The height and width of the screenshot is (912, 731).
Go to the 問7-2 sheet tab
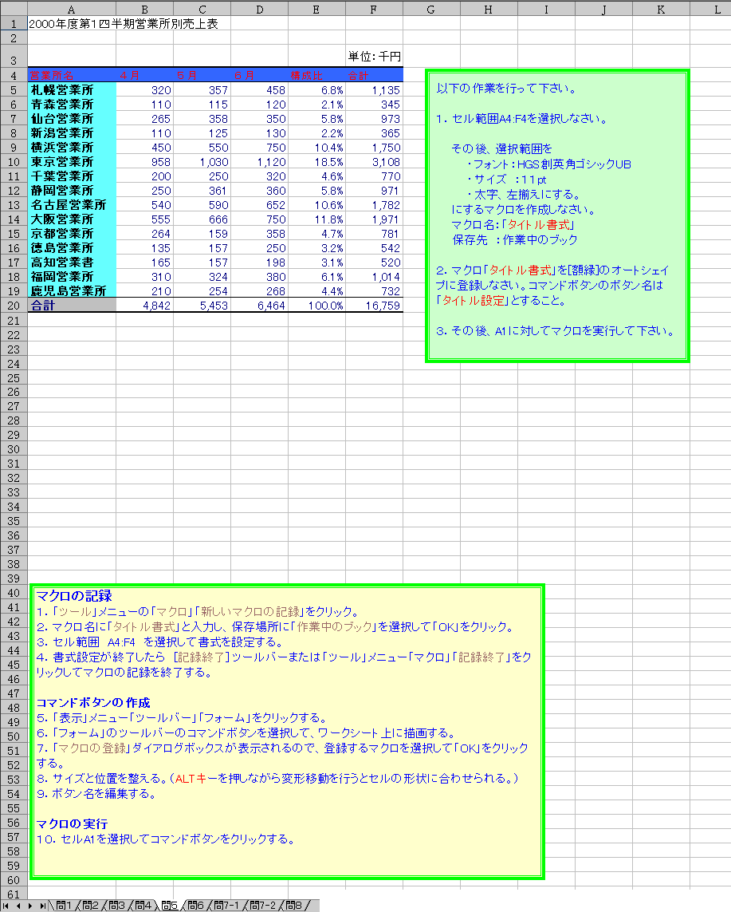pyautogui.click(x=262, y=906)
